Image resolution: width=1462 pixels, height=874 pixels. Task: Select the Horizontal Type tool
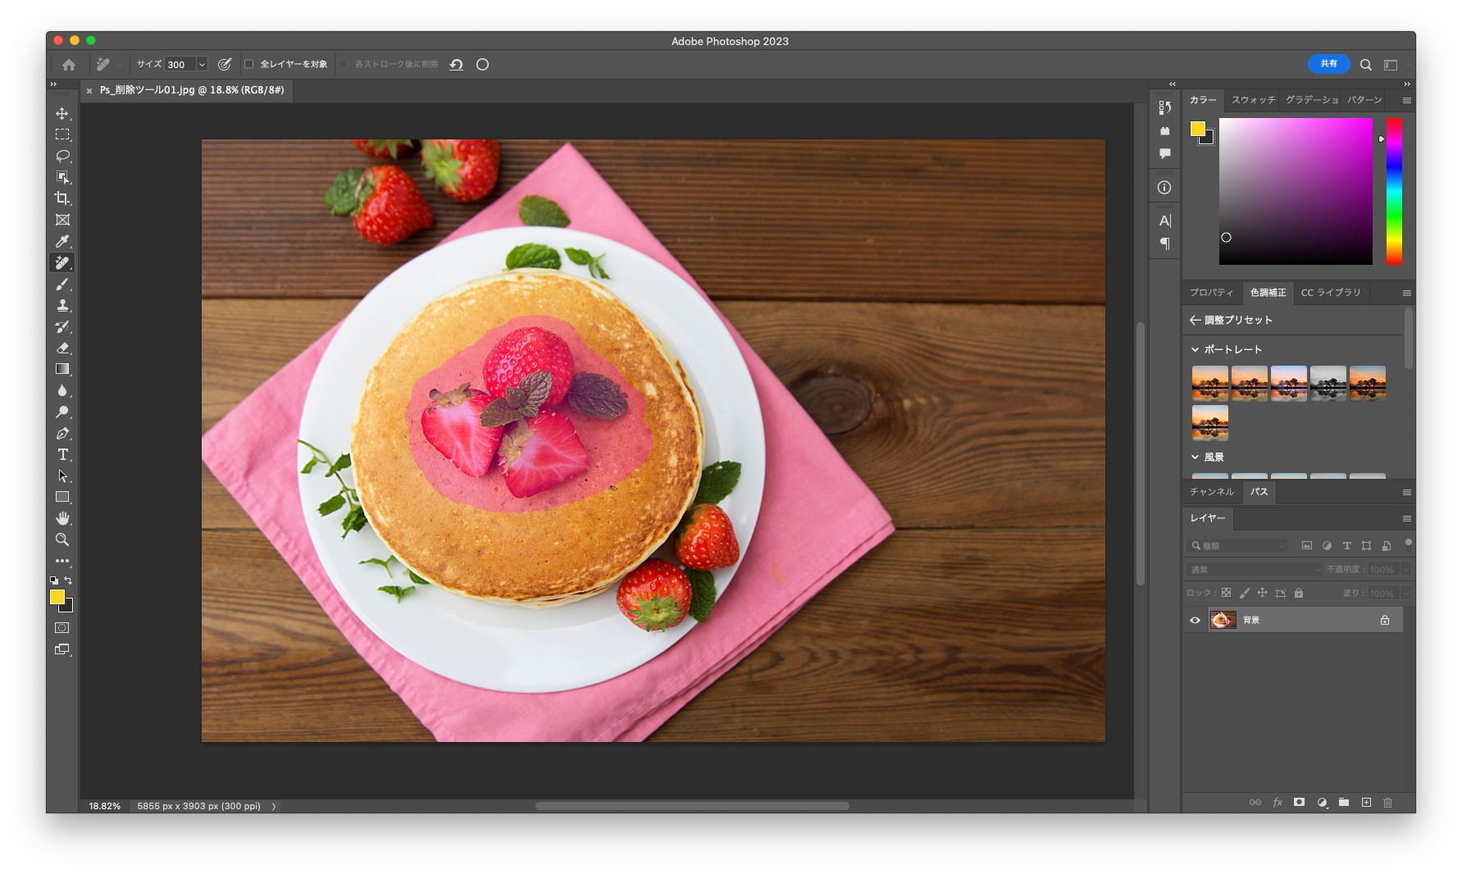coord(62,454)
